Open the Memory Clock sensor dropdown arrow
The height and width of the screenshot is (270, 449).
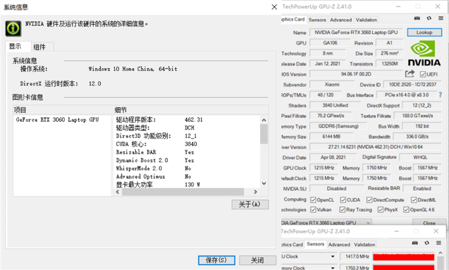333,268
